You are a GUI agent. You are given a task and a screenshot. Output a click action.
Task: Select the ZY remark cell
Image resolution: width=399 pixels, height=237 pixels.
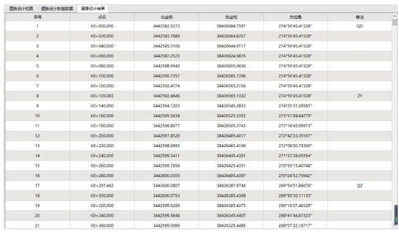(359, 96)
